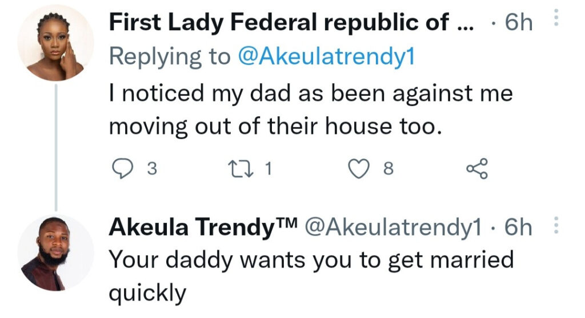Open First Lady Federal republic display name

(291, 22)
